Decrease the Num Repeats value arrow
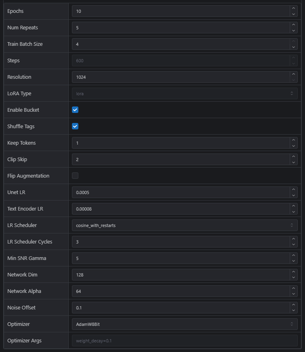The width and height of the screenshot is (305, 352). (x=293, y=31)
